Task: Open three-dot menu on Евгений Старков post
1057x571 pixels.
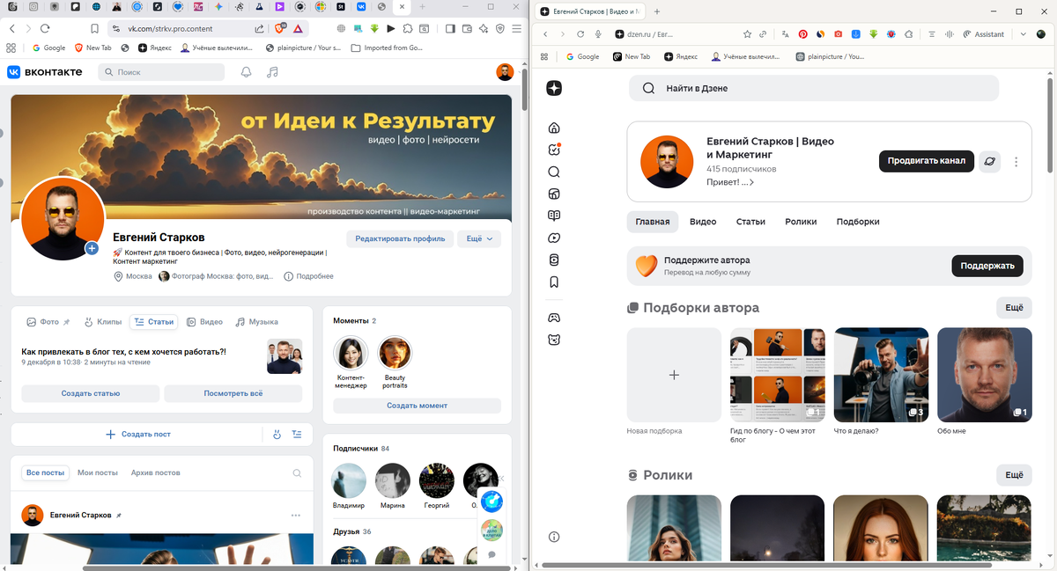Action: click(296, 515)
